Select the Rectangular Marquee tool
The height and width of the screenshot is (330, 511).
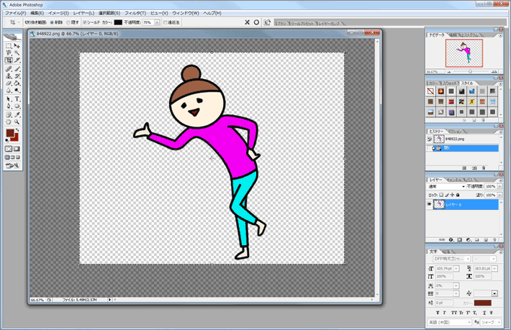(9, 46)
